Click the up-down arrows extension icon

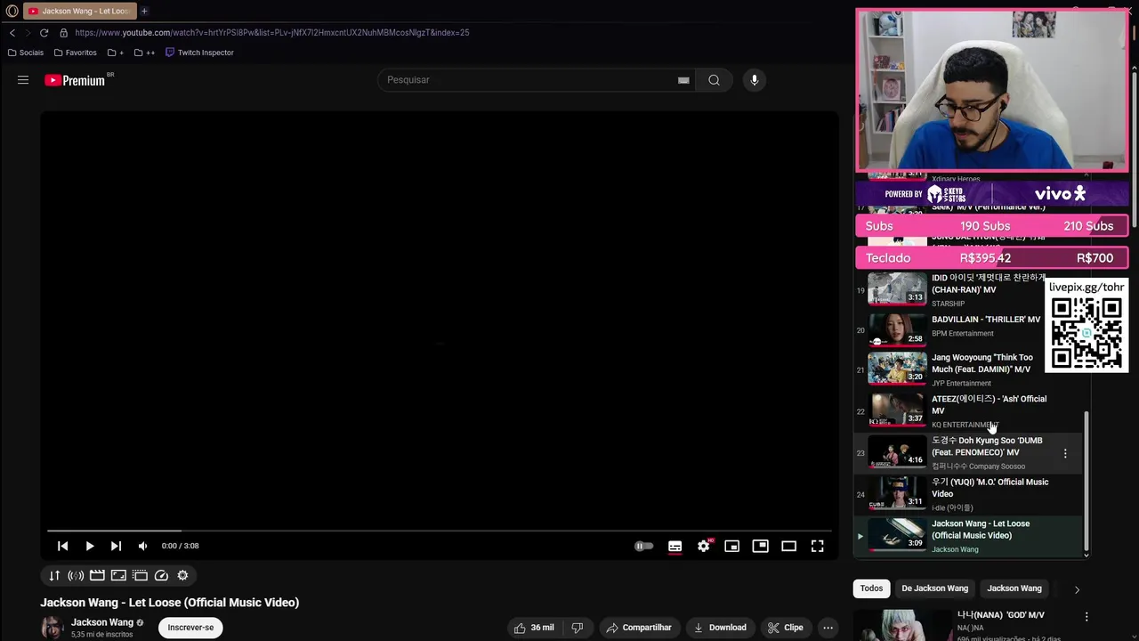pyautogui.click(x=54, y=575)
